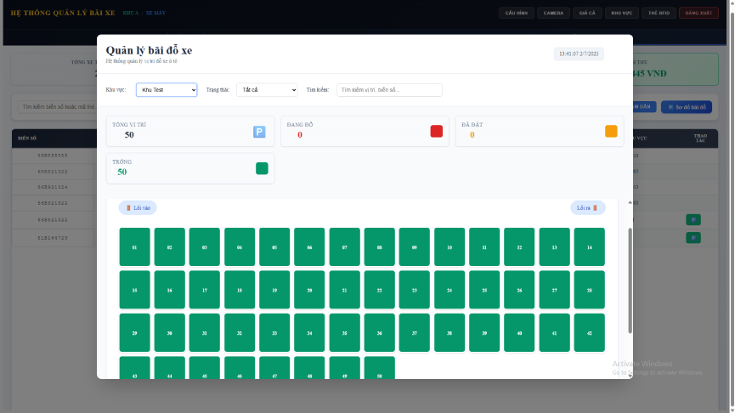Open the Giá cả menu
735x413 pixels.
(x=586, y=13)
